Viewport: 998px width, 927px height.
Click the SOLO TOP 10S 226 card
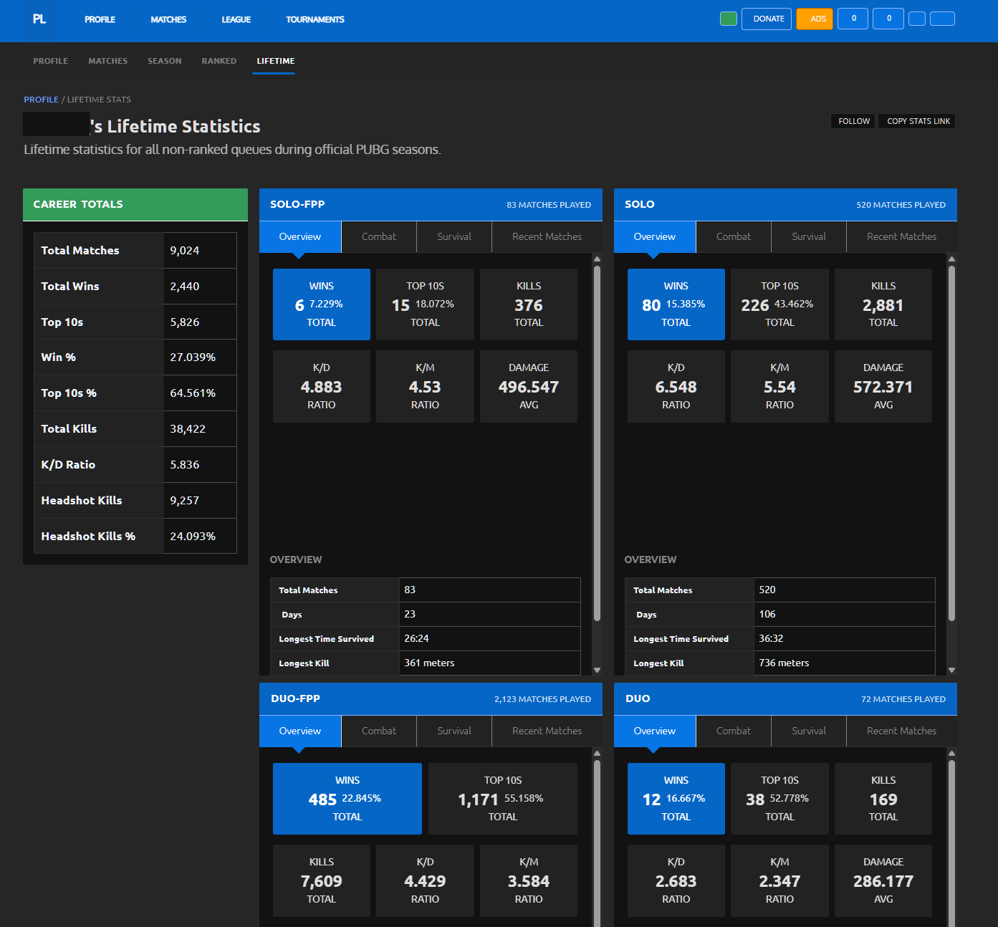click(779, 304)
